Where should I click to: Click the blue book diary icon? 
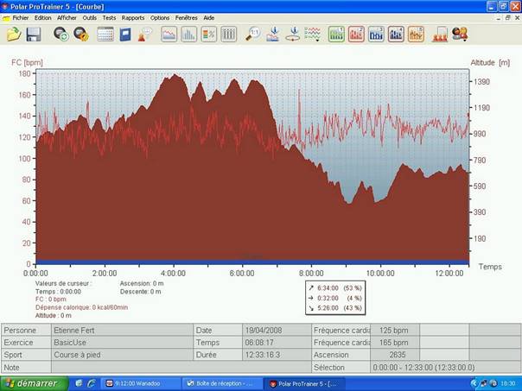[x=125, y=35]
